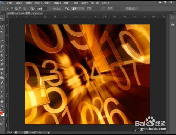
Task: Select the Healing Brush tool
Action: coord(2,46)
